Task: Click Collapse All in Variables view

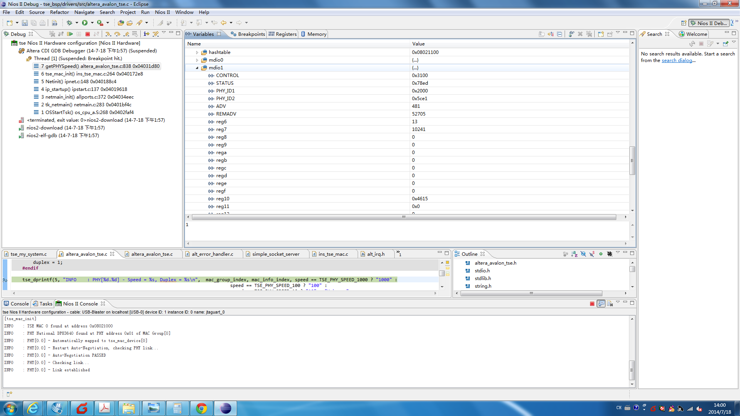Action: (560, 34)
